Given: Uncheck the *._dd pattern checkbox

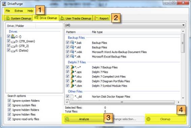Looking at the screenshot, I should pos(67,96).
